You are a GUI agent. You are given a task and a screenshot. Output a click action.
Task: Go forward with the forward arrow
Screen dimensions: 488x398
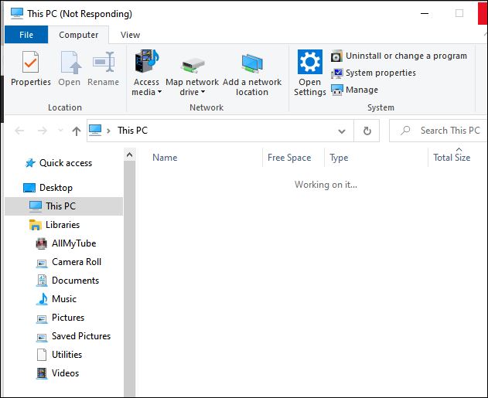[43, 131]
